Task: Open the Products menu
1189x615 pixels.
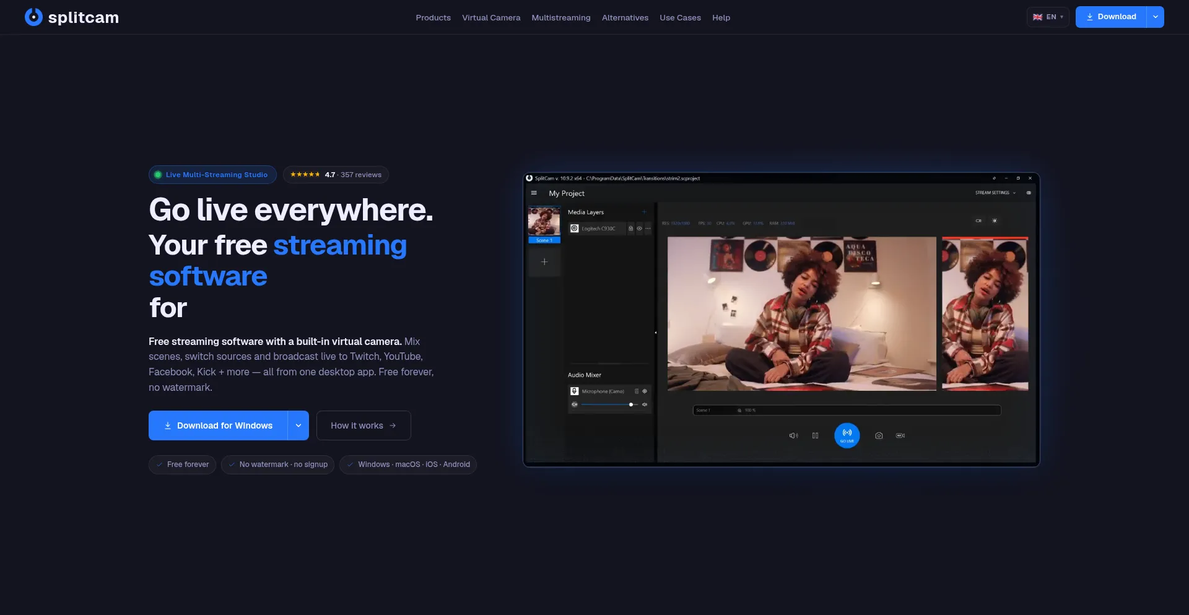Action: coord(433,17)
